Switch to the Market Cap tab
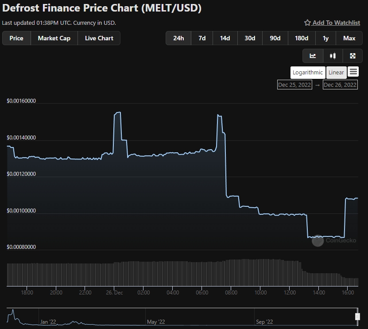Viewport: 368px width, 329px height. pos(54,38)
